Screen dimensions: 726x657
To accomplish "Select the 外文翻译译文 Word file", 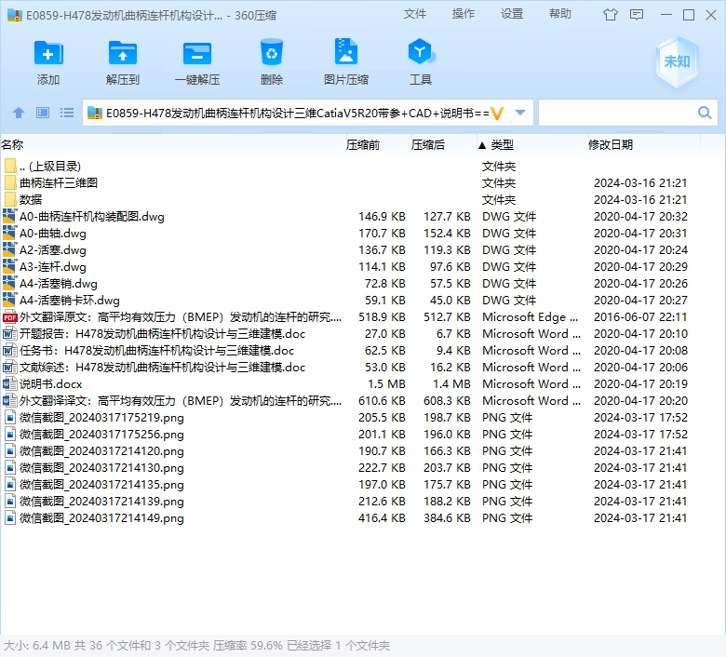I will [x=352, y=400].
